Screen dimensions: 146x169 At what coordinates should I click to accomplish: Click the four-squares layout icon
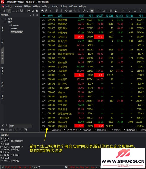pyautogui.click(x=21, y=11)
